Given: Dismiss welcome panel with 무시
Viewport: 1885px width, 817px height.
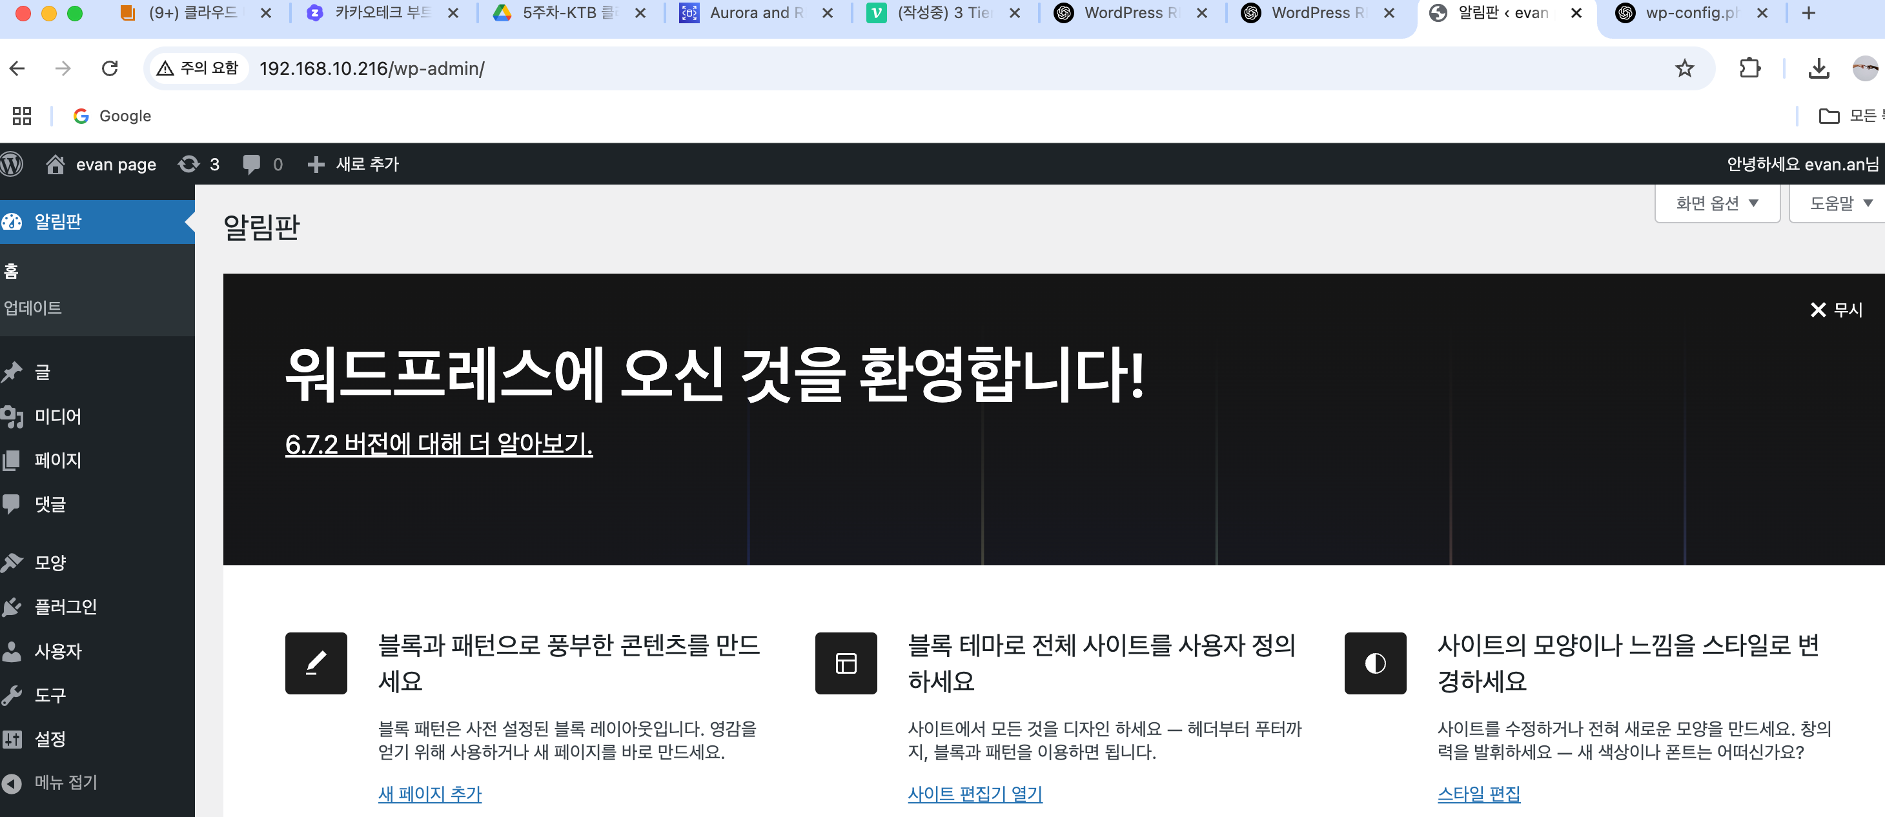Looking at the screenshot, I should [1835, 309].
